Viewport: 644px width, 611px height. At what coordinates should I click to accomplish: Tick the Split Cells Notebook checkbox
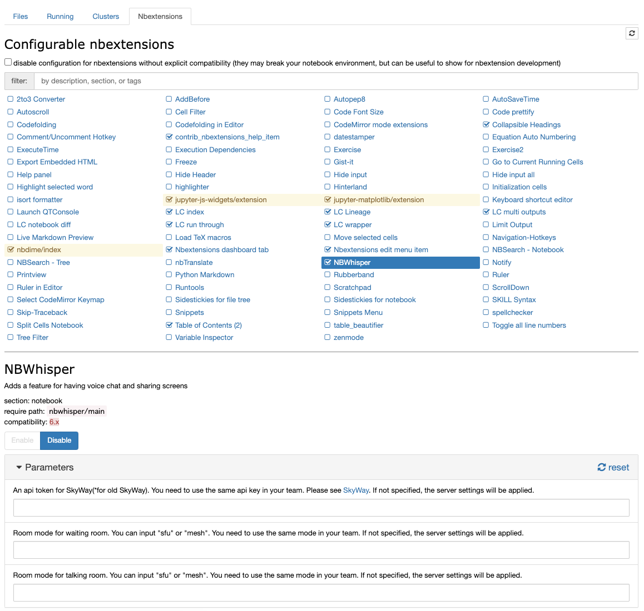click(10, 325)
